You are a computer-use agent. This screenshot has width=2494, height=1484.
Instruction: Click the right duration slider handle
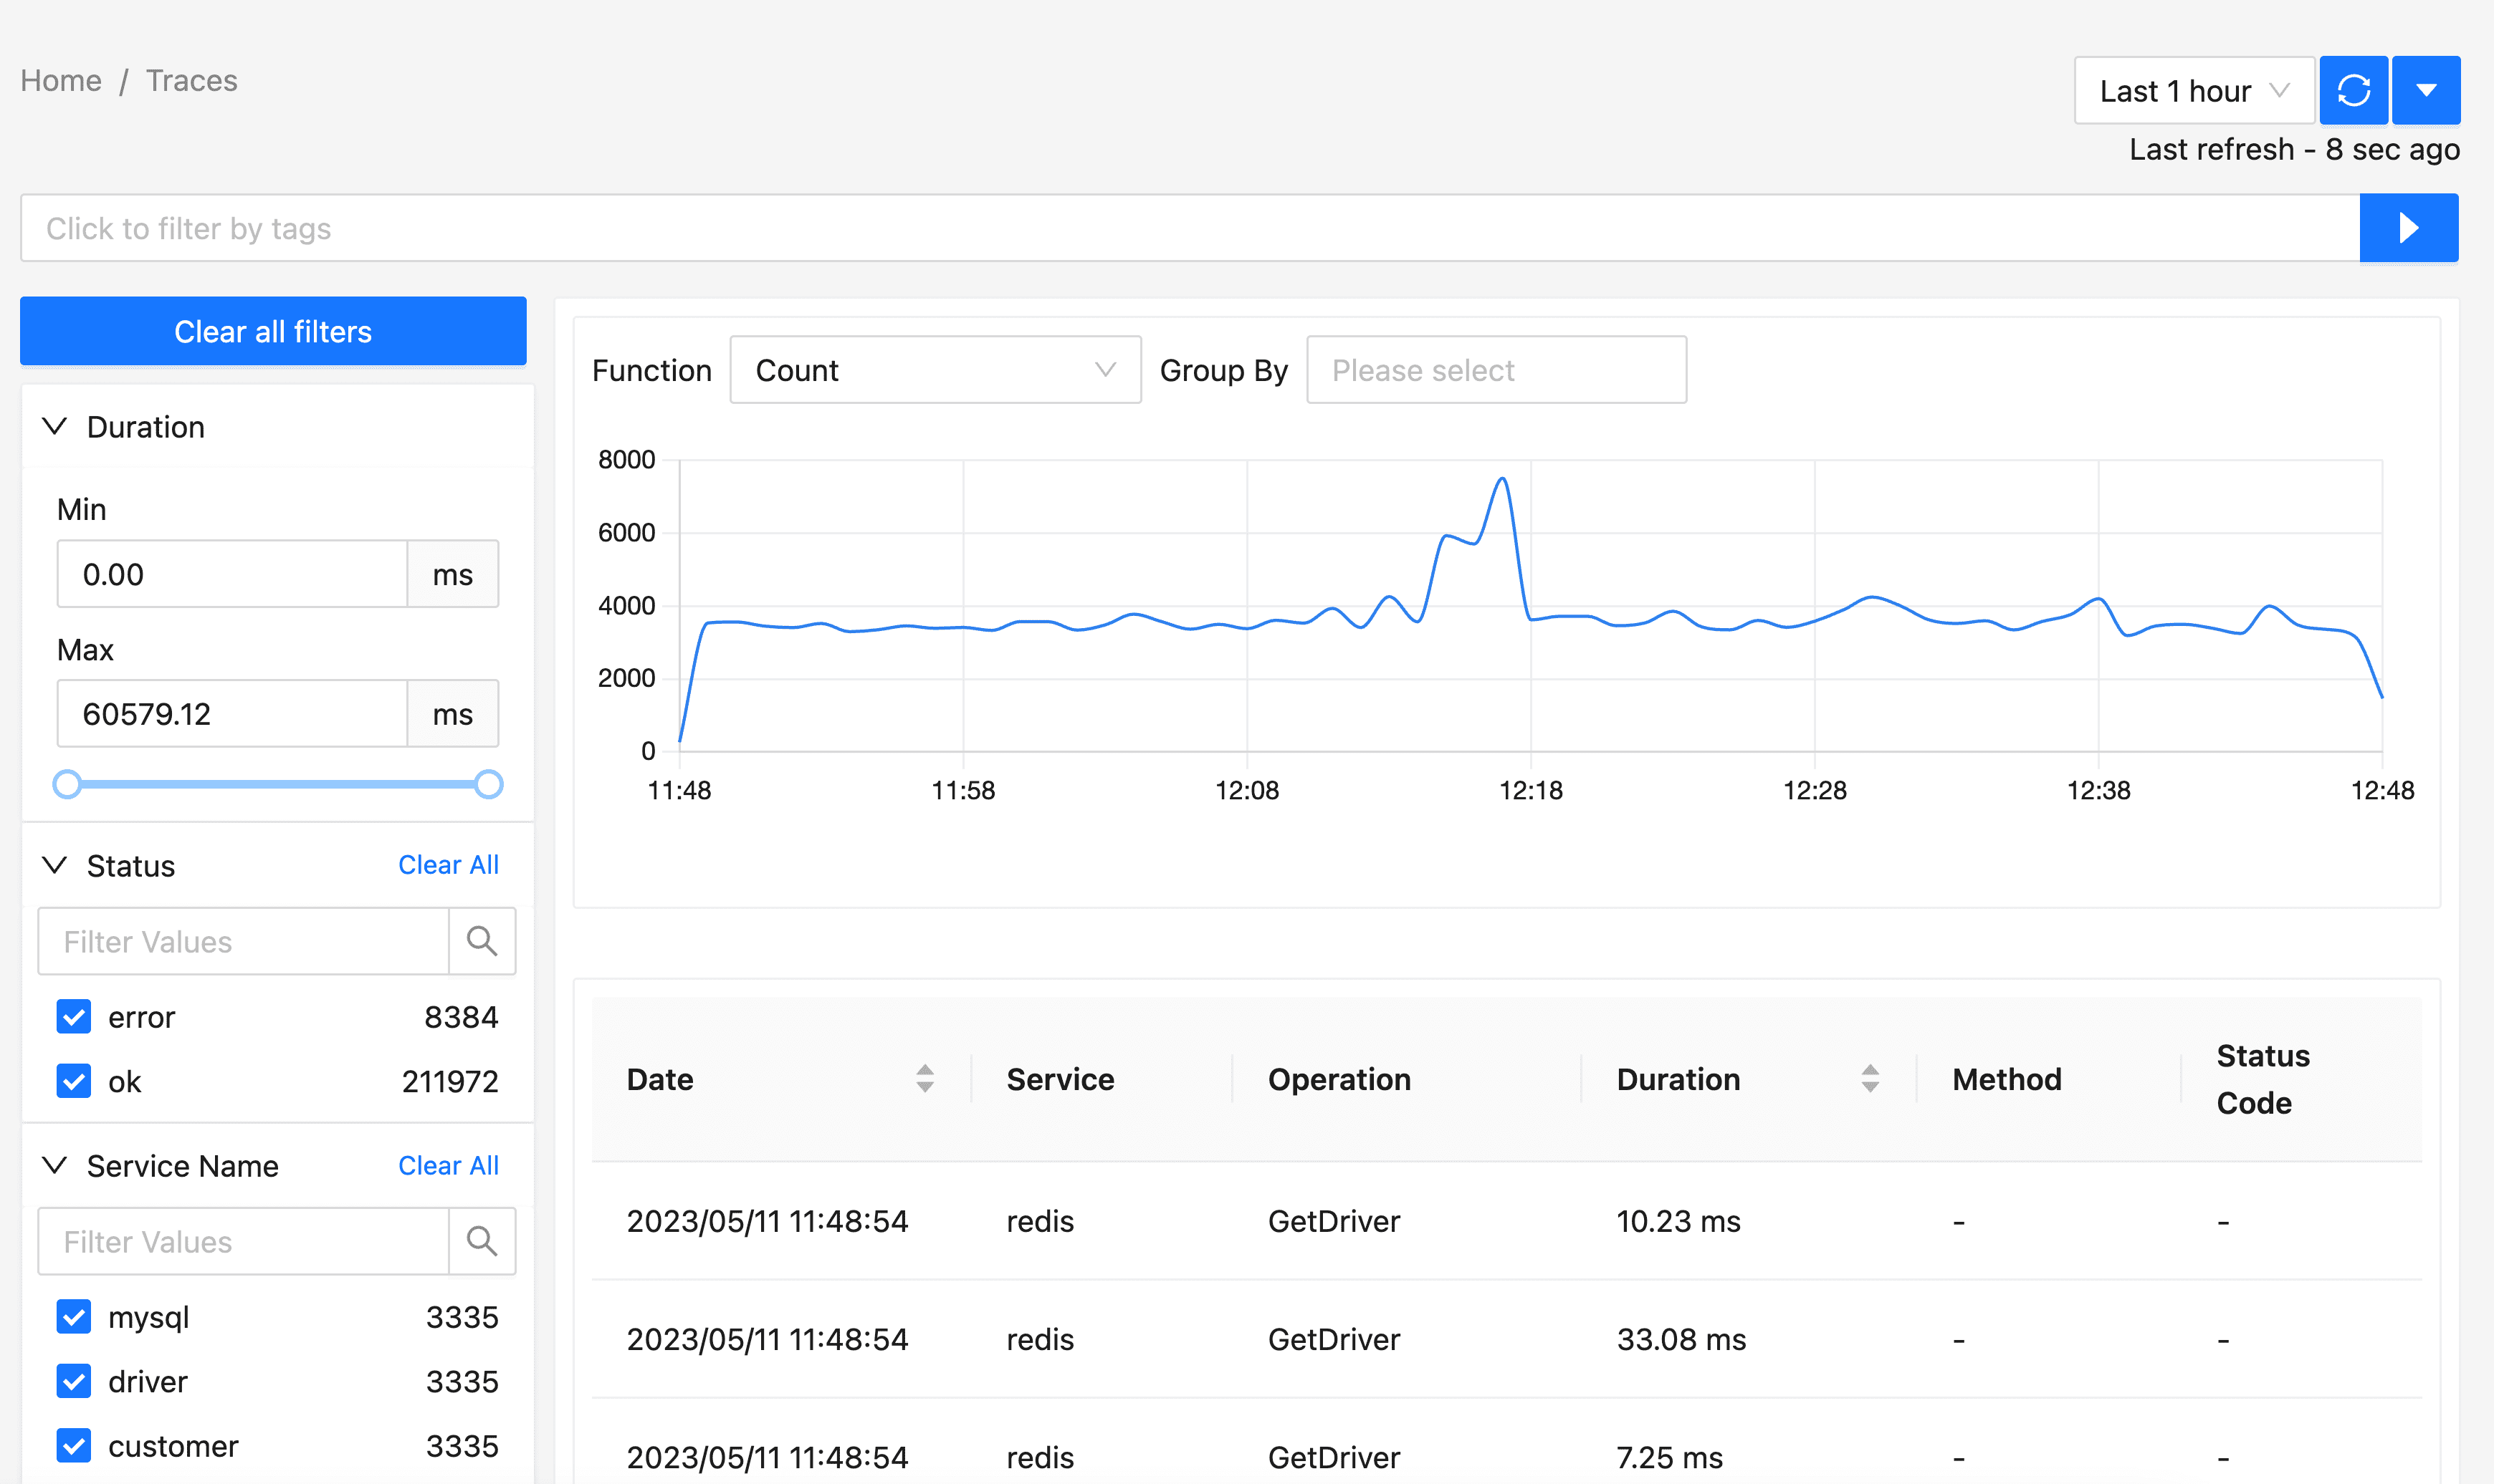point(488,784)
